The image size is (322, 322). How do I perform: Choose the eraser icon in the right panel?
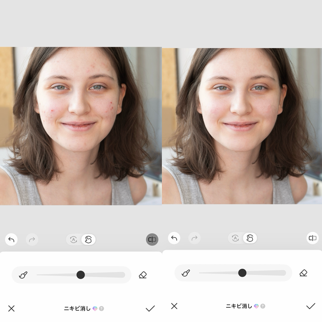pyautogui.click(x=303, y=273)
